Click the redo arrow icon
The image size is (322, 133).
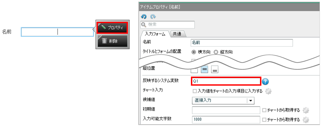(153, 16)
